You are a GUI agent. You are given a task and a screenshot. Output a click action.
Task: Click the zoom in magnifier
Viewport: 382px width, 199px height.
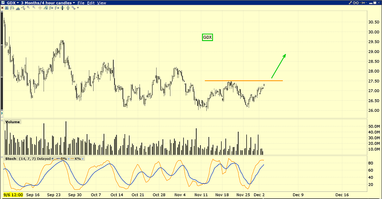tap(28, 7)
